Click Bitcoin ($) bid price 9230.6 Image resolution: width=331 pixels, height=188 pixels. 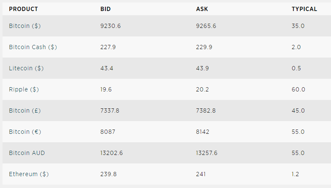tap(110, 26)
